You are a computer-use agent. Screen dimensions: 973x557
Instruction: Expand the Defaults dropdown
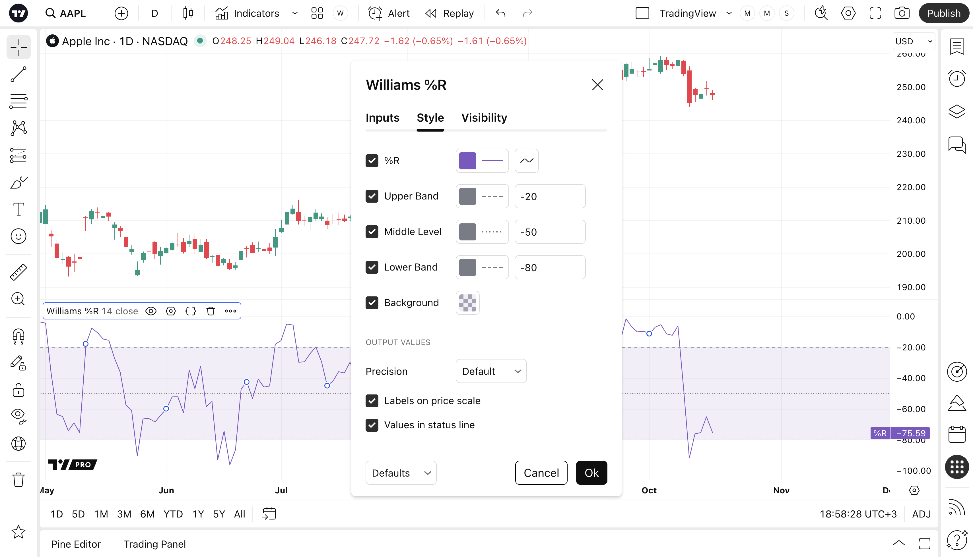(401, 473)
